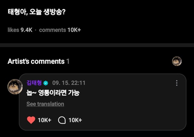Select the Artist's comments section heading
Screen dimensions: 194x137
[x=36, y=61]
